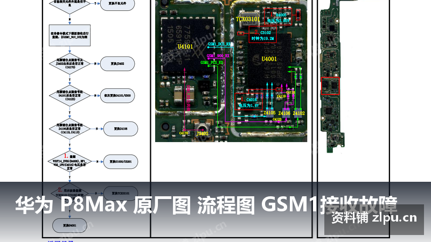This screenshot has height=242, width=431.
Task: Select the yellow TCXO3101 label on PCB
Action: pos(248,19)
